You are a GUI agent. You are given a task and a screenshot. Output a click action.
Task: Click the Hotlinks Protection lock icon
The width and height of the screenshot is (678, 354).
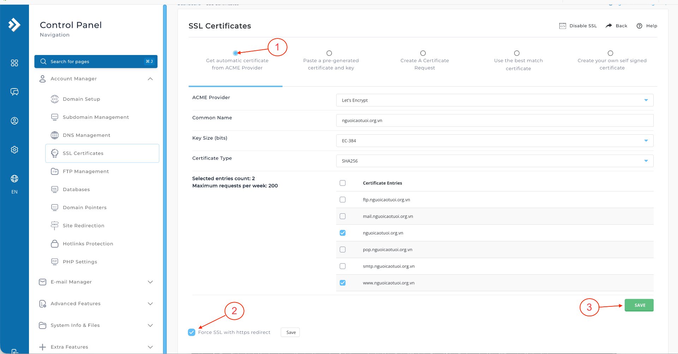(x=55, y=244)
